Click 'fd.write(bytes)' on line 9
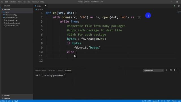Screen dimensions: 181x102 (87, 48)
